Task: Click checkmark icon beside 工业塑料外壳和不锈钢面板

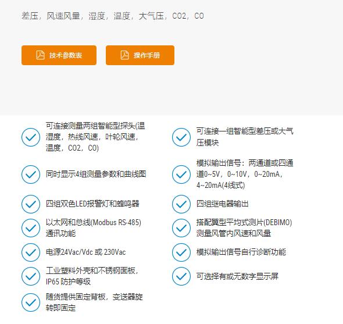Action: point(31,276)
